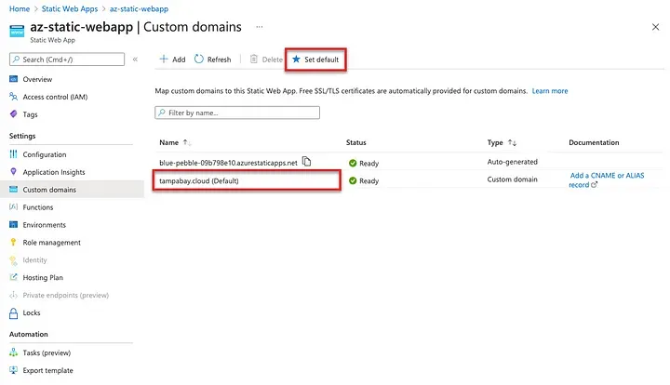This screenshot has height=385, width=670.
Task: Select the tampabay.cloud (Default) domain
Action: pos(199,181)
